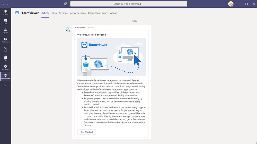Click the TeamViewer welcome banner image
The width and height of the screenshot is (257, 144).
pyautogui.click(x=111, y=57)
